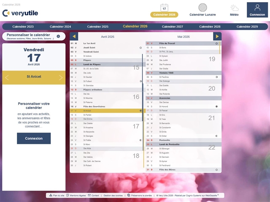270x202 pixels.
Task: Click week number 15 in April
Action: click(x=136, y=67)
